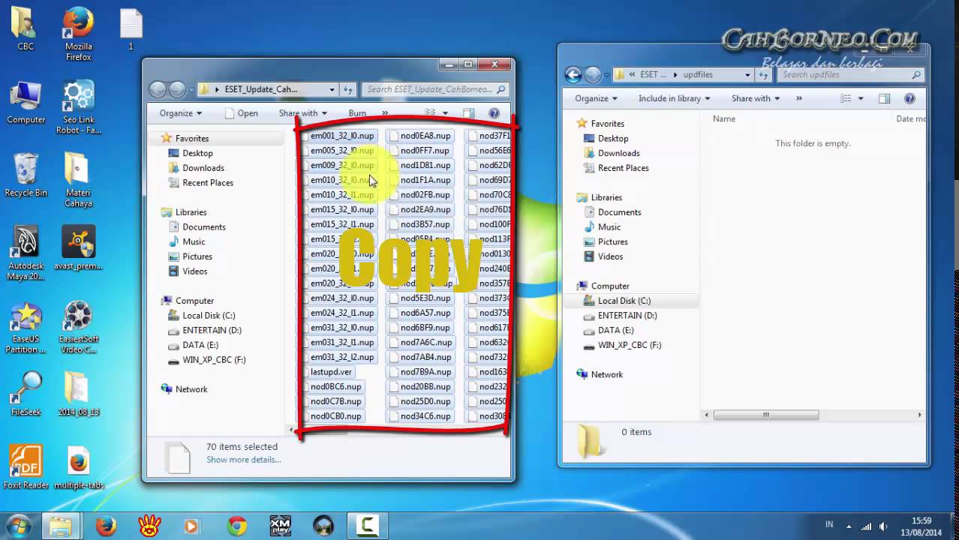959x540 pixels.
Task: Open the Share with menu in the updfiles window
Action: [x=756, y=98]
